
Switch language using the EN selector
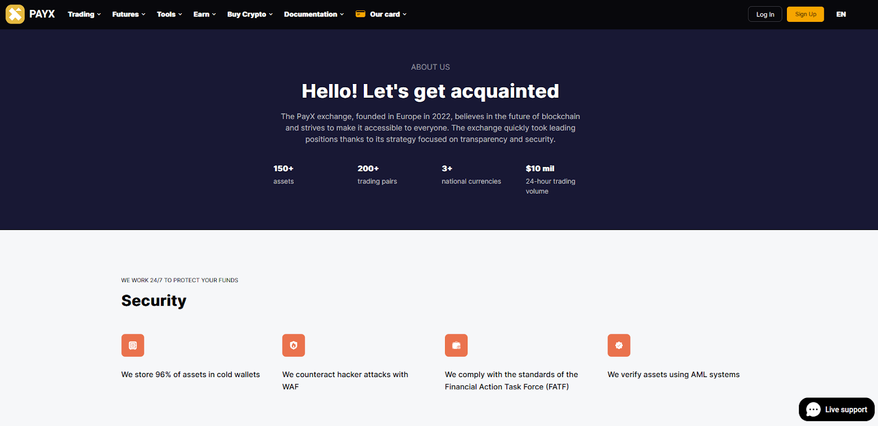click(841, 14)
